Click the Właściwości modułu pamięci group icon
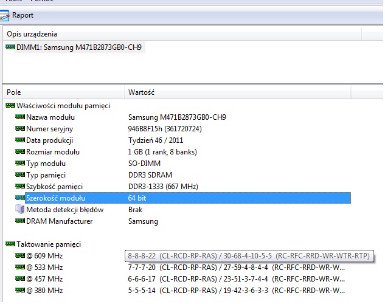The width and height of the screenshot is (385, 304). pyautogui.click(x=10, y=106)
